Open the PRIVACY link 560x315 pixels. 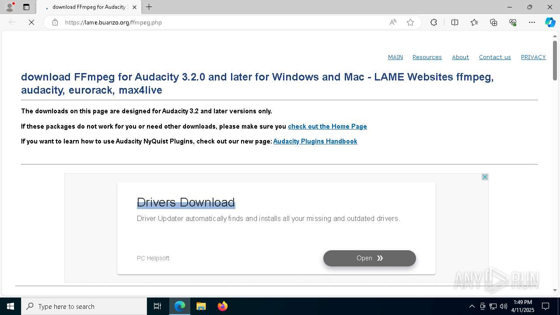click(533, 57)
